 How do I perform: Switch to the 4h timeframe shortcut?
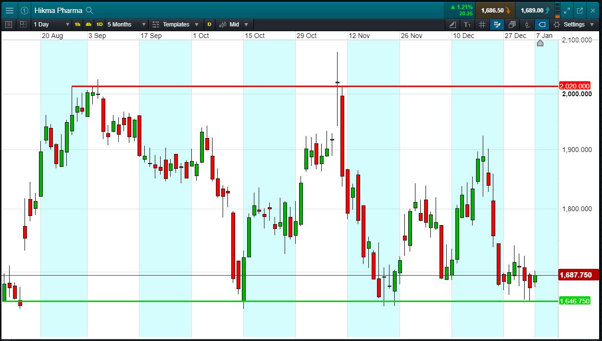[88, 25]
